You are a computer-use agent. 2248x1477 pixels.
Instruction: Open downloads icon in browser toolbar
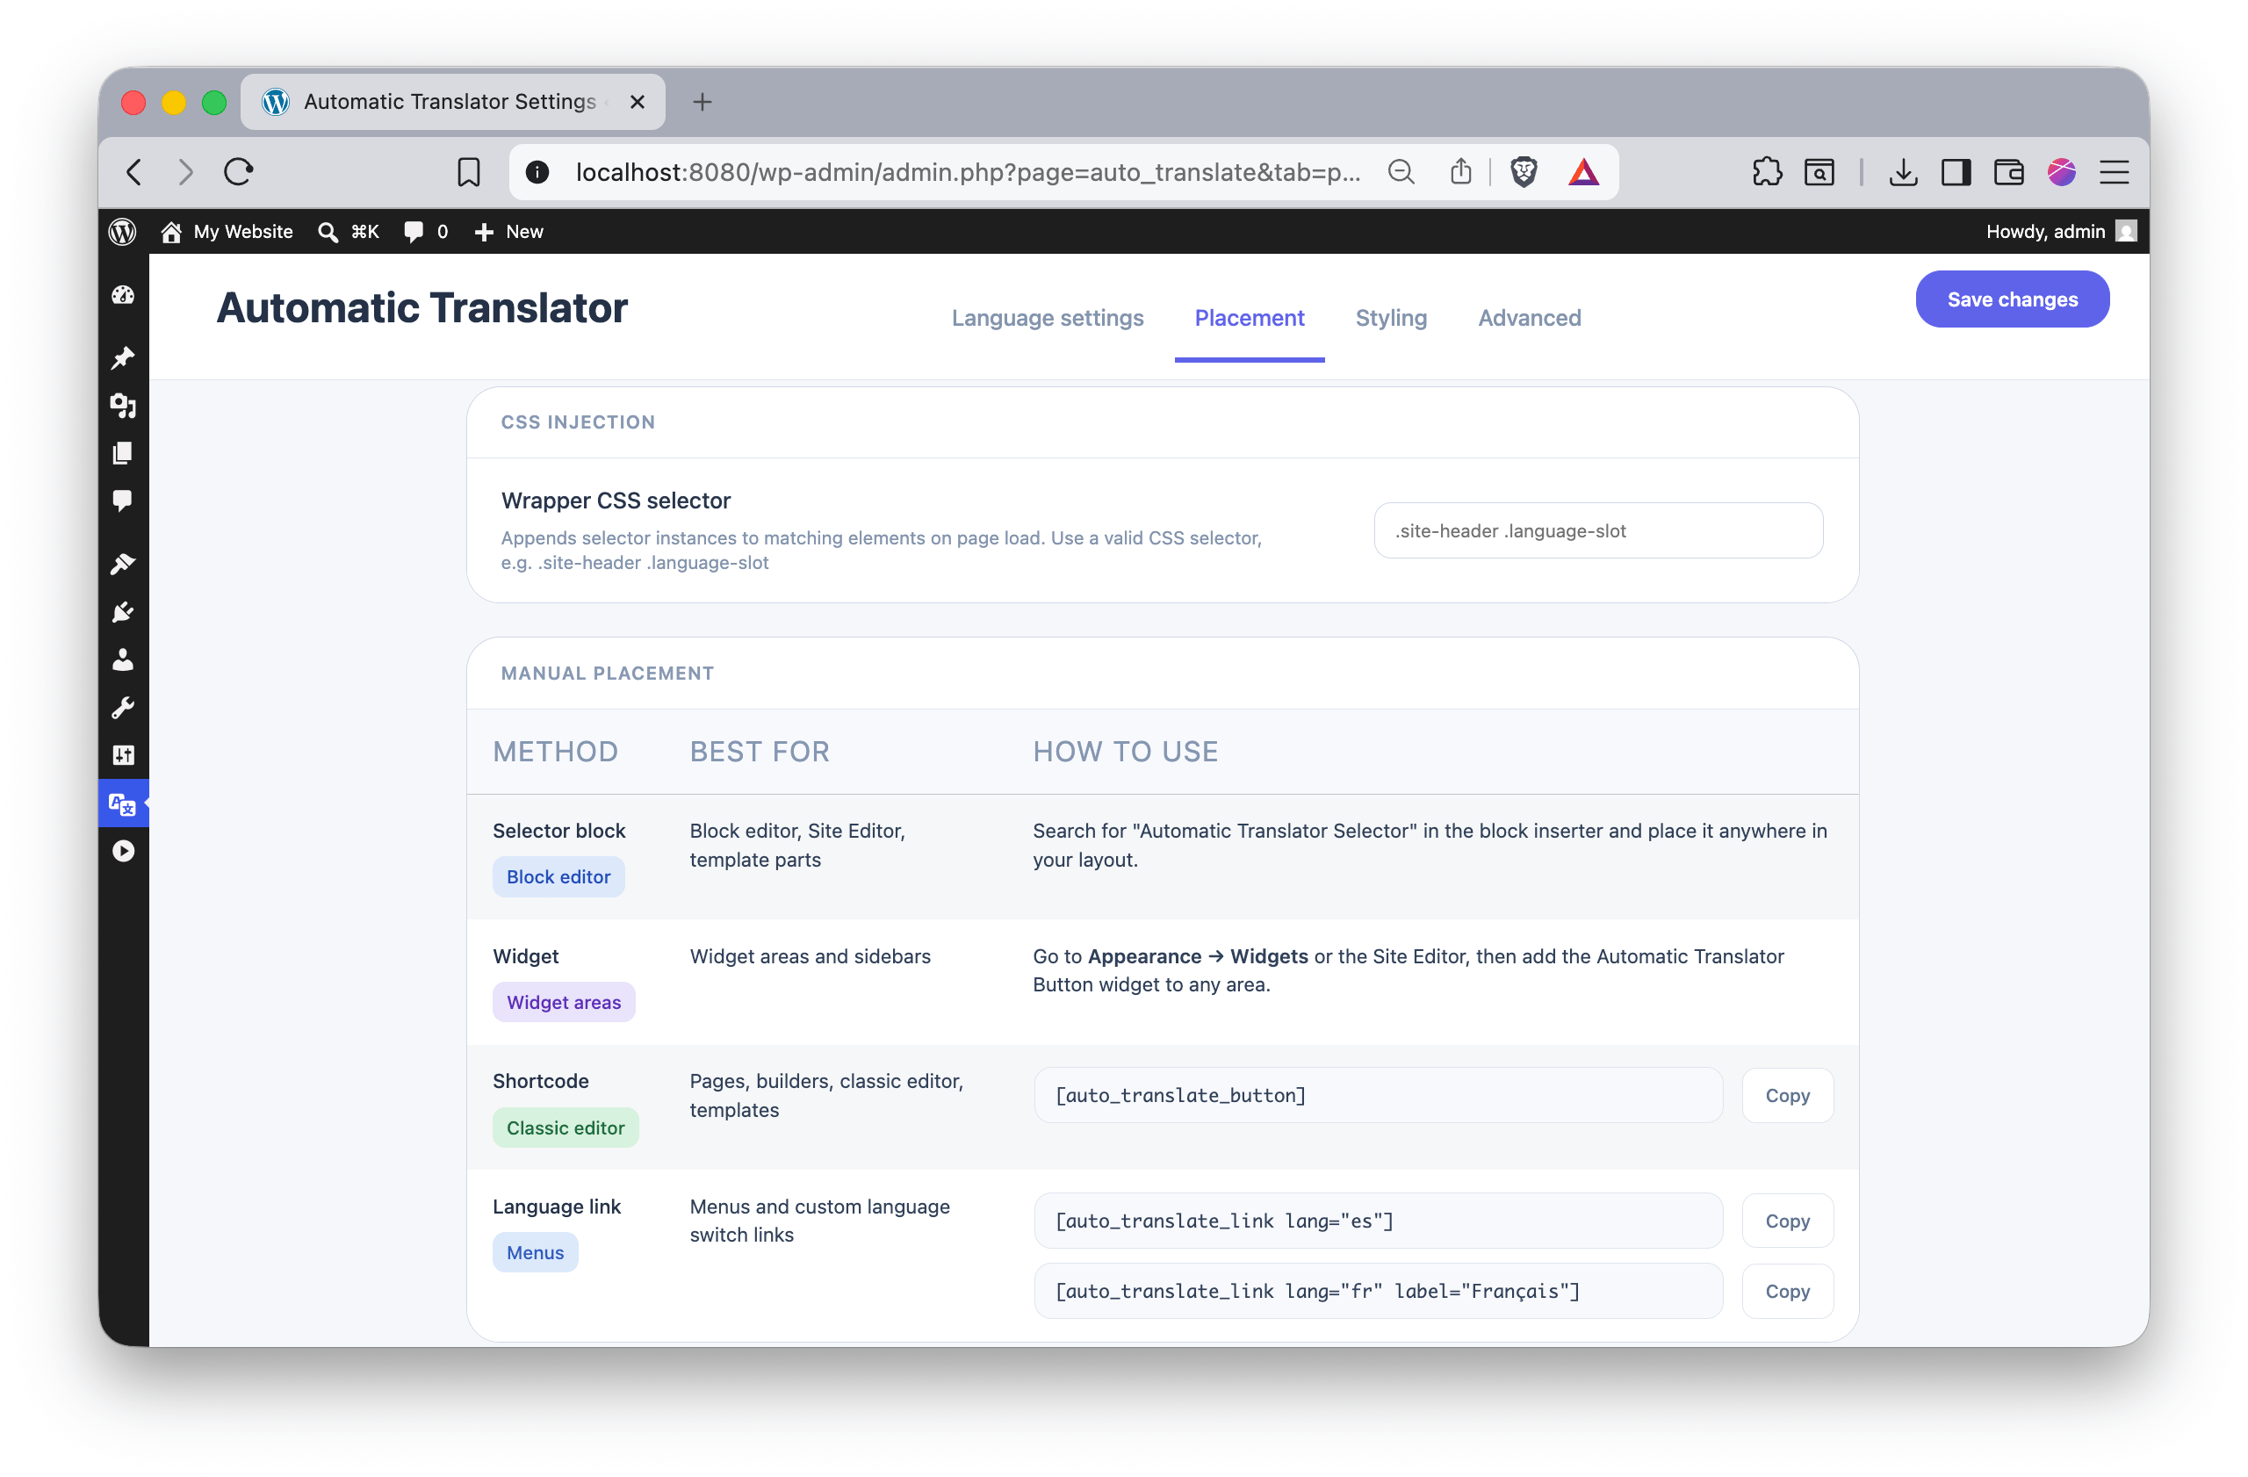(1903, 172)
